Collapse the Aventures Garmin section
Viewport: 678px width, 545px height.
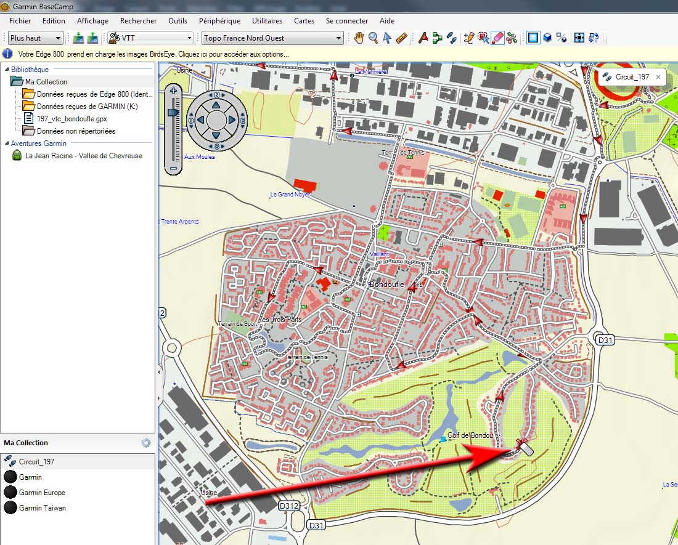(7, 143)
